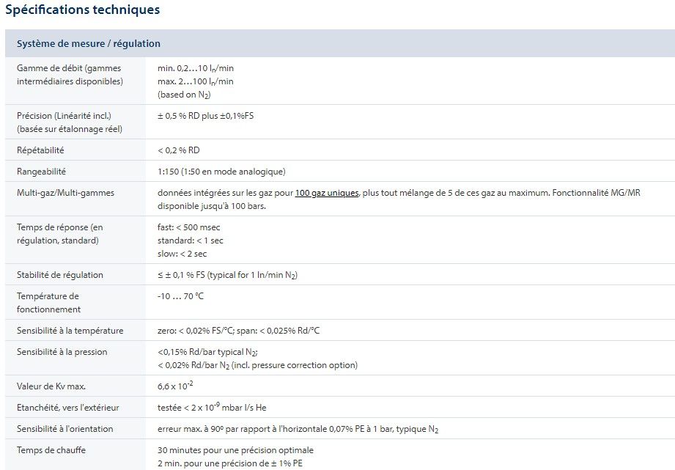Click the "Sensibilité à l'orientation" label
Viewport: 675px width, 470px height.
pyautogui.click(x=65, y=429)
